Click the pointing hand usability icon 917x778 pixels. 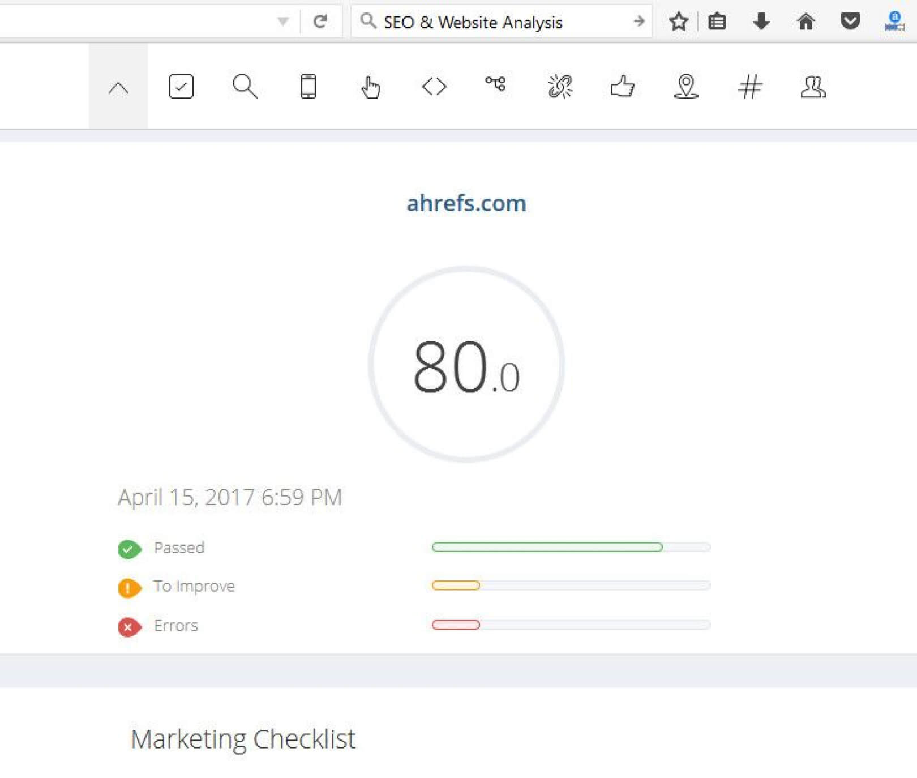point(371,87)
